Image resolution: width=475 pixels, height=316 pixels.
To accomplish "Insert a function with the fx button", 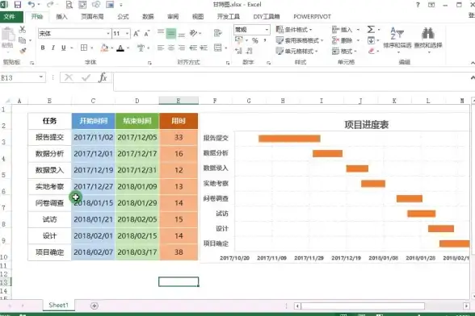I will click(x=103, y=77).
